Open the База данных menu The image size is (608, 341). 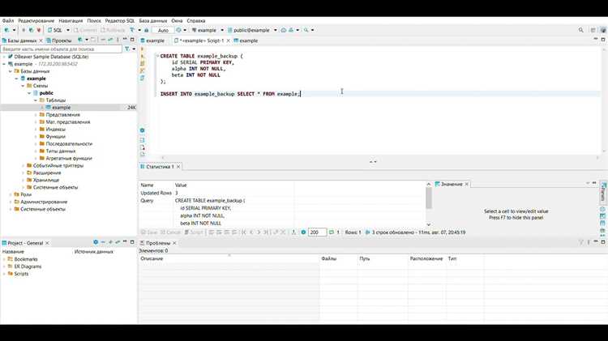point(152,21)
